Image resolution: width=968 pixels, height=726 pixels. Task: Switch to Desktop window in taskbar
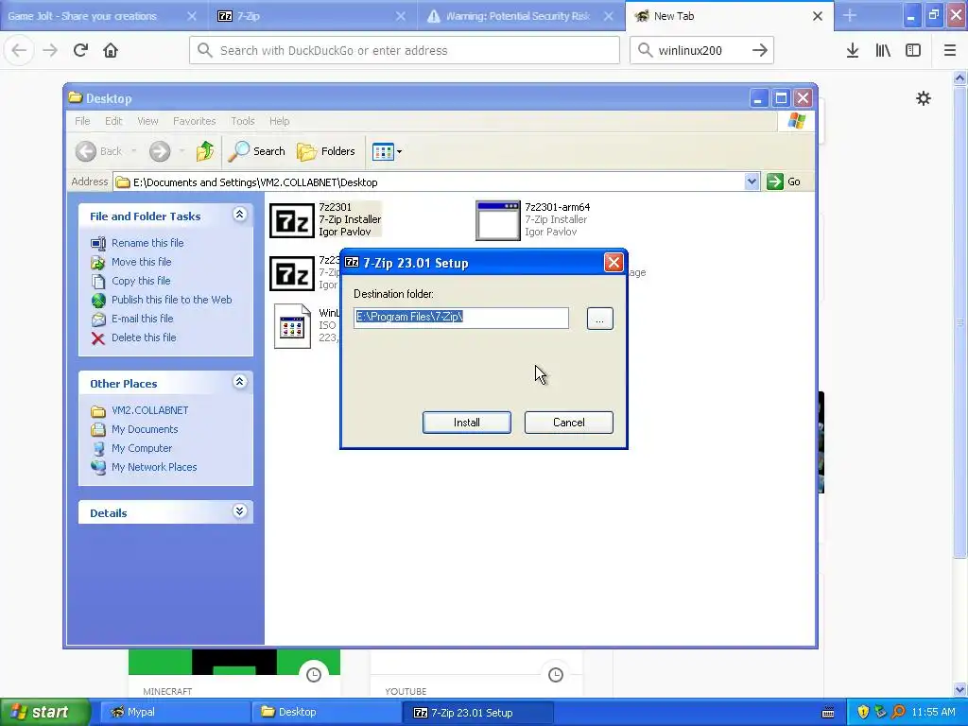coord(325,712)
